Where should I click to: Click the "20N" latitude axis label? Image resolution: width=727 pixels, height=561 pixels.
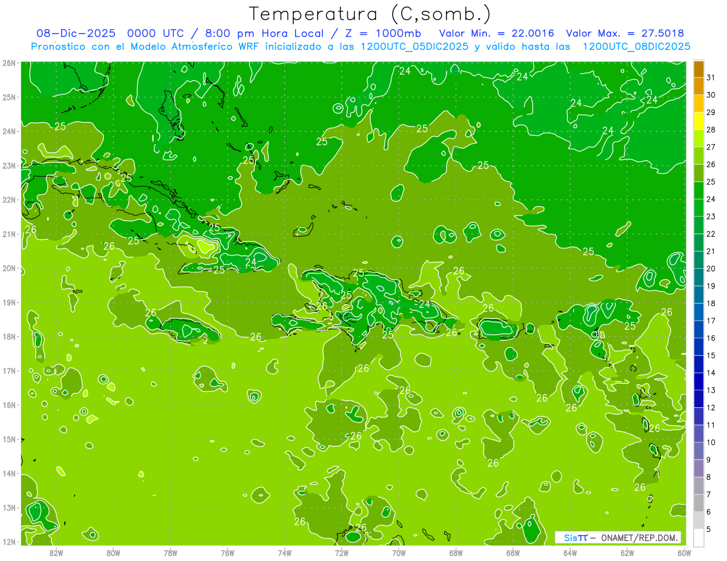9,268
